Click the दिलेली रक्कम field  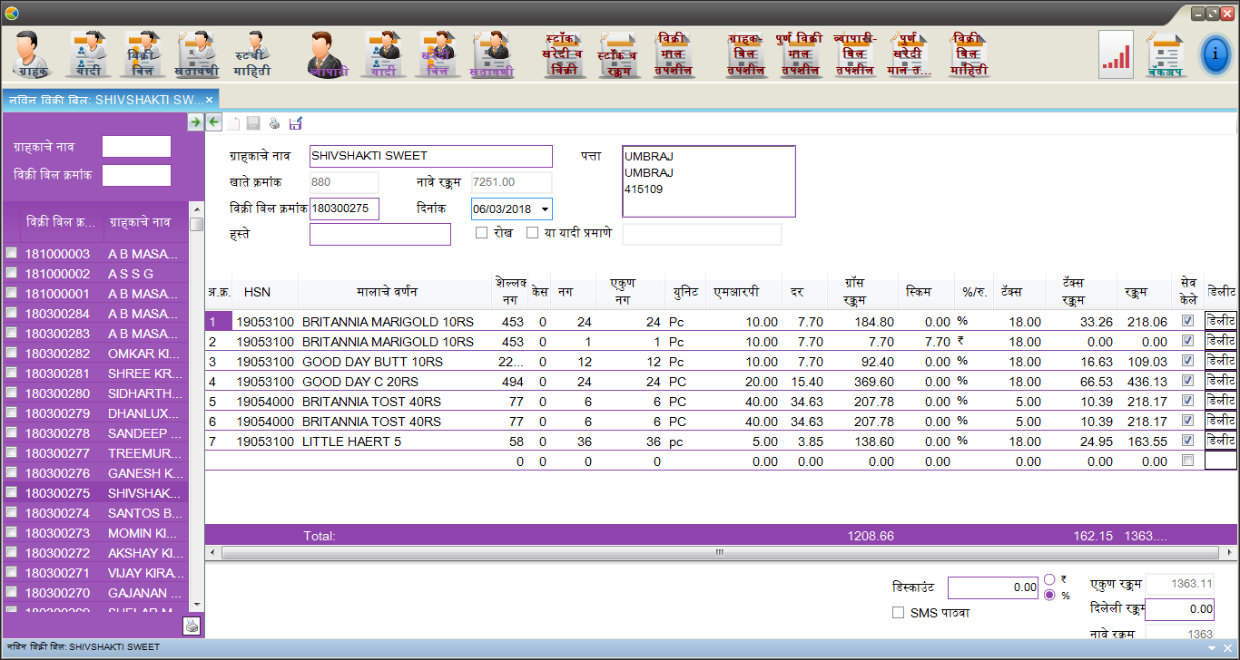1179,609
